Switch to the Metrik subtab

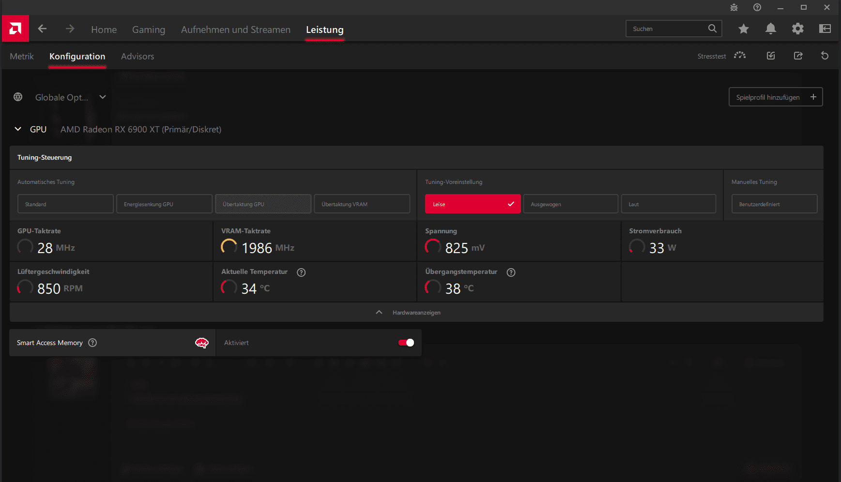coord(22,56)
